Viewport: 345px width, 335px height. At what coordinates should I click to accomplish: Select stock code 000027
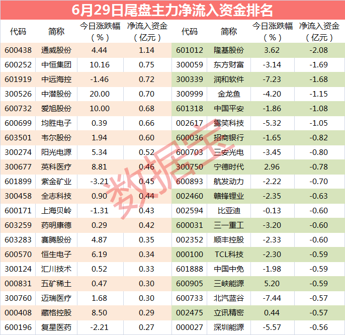[190, 327]
